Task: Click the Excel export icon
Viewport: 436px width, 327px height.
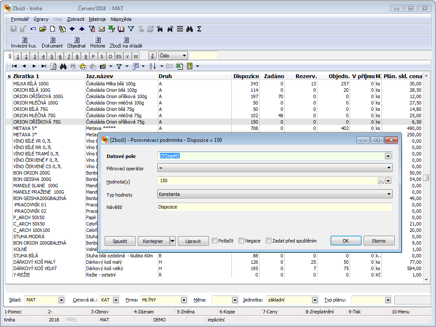Action: pos(179,66)
